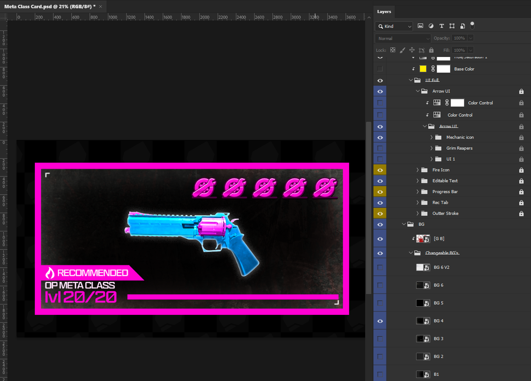This screenshot has height=381, width=531.
Task: Click the folder icon of the BG group
Action: click(x=410, y=224)
